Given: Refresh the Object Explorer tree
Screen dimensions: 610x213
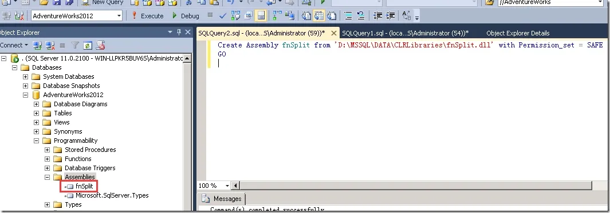Looking at the screenshot, I should [x=88, y=45].
